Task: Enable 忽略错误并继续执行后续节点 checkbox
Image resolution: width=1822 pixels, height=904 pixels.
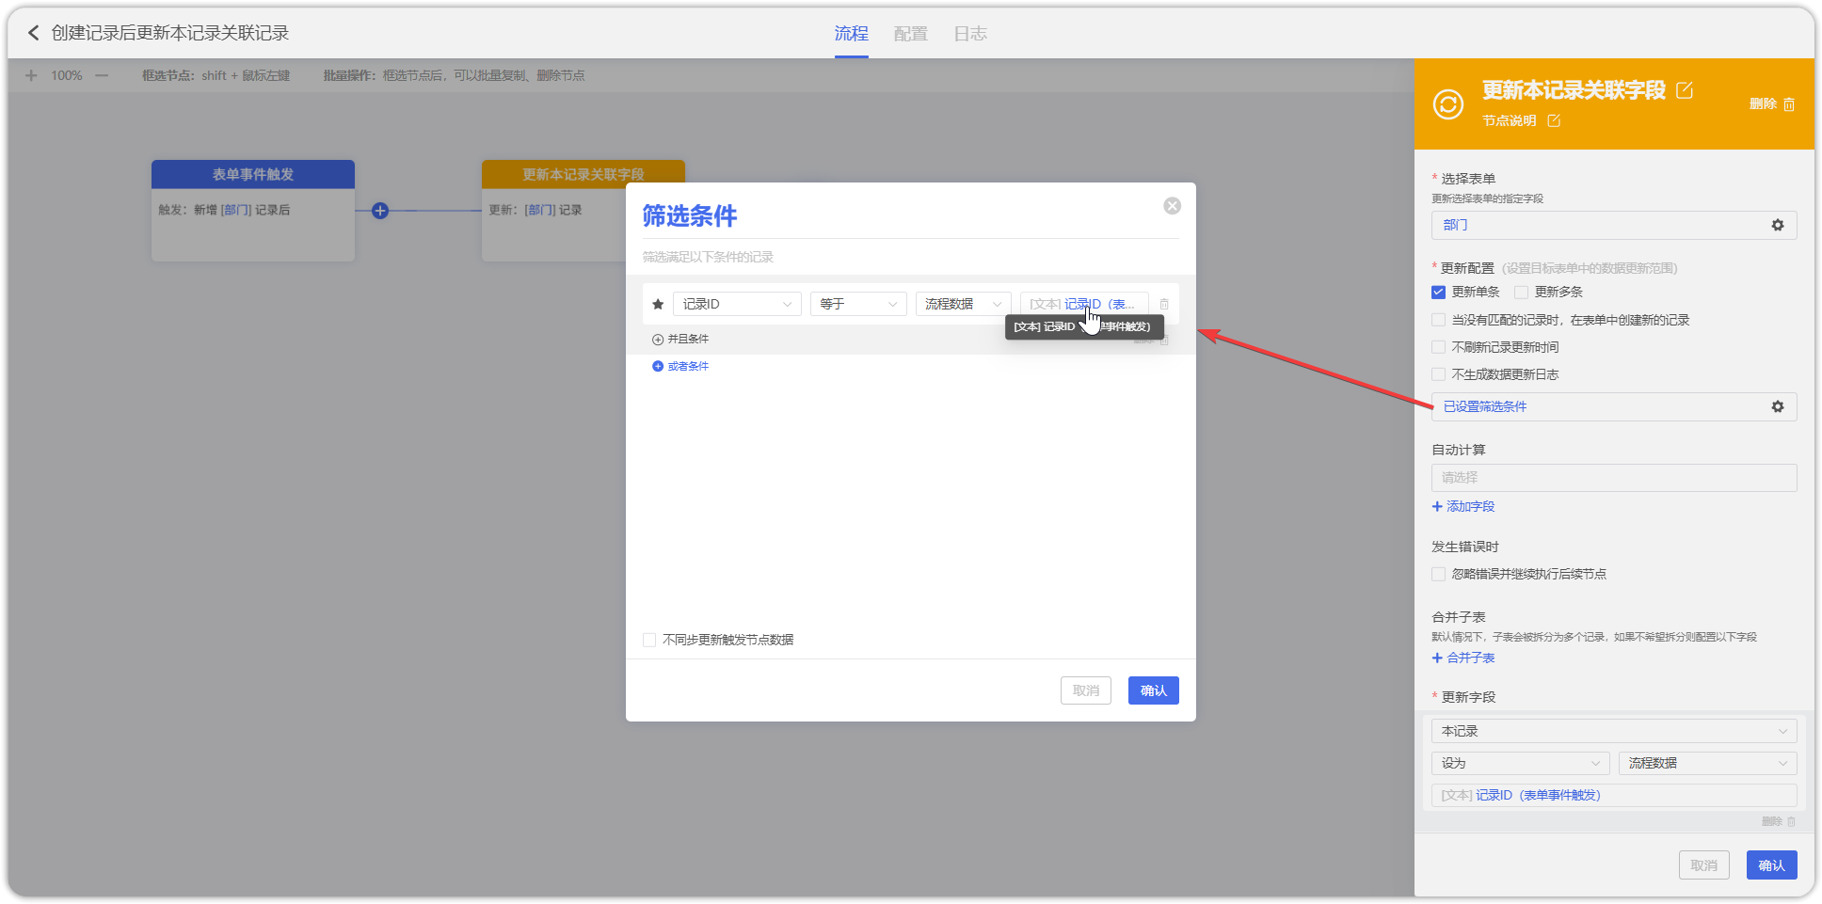Action: [x=1438, y=575]
